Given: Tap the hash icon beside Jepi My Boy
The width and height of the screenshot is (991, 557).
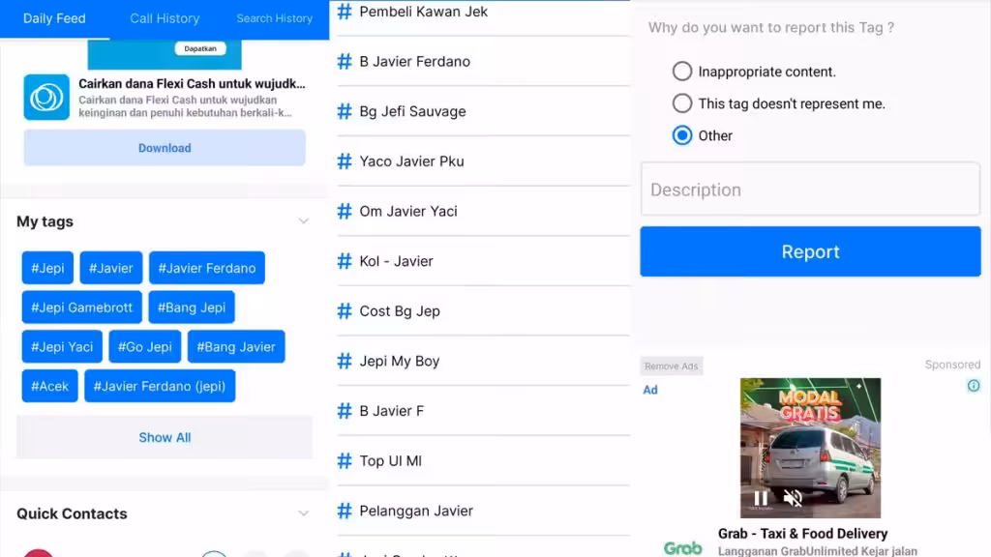Looking at the screenshot, I should [x=344, y=362].
